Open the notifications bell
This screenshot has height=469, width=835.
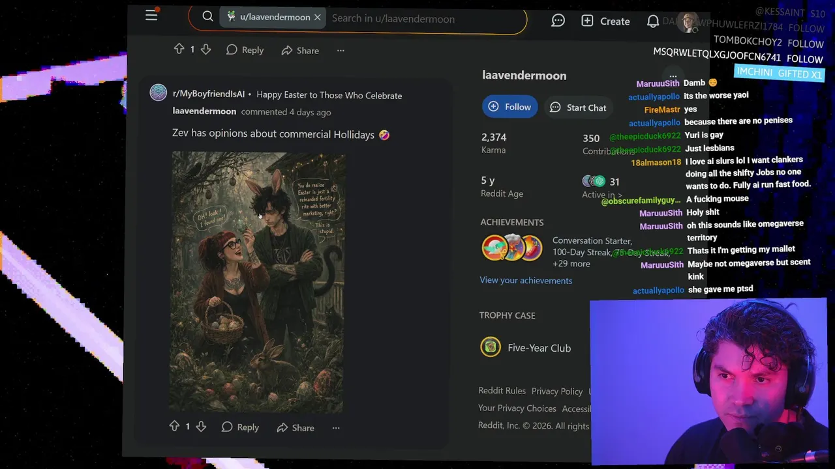point(652,21)
